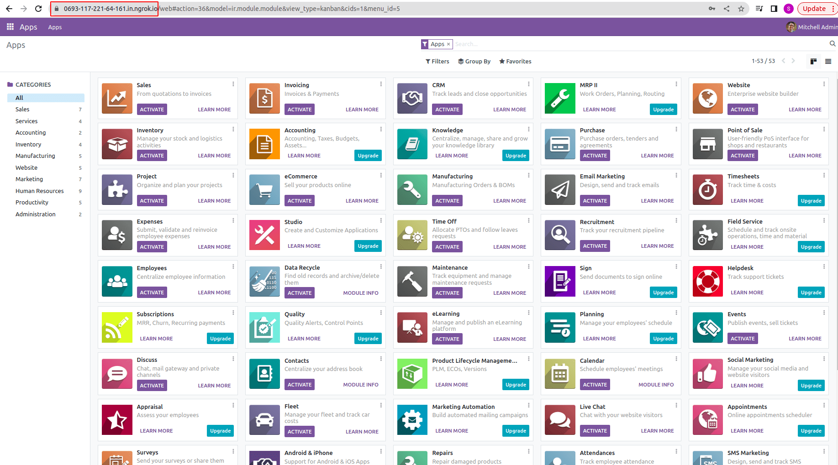This screenshot has height=465, width=838.
Task: Select the Accounting category
Action: [46, 133]
